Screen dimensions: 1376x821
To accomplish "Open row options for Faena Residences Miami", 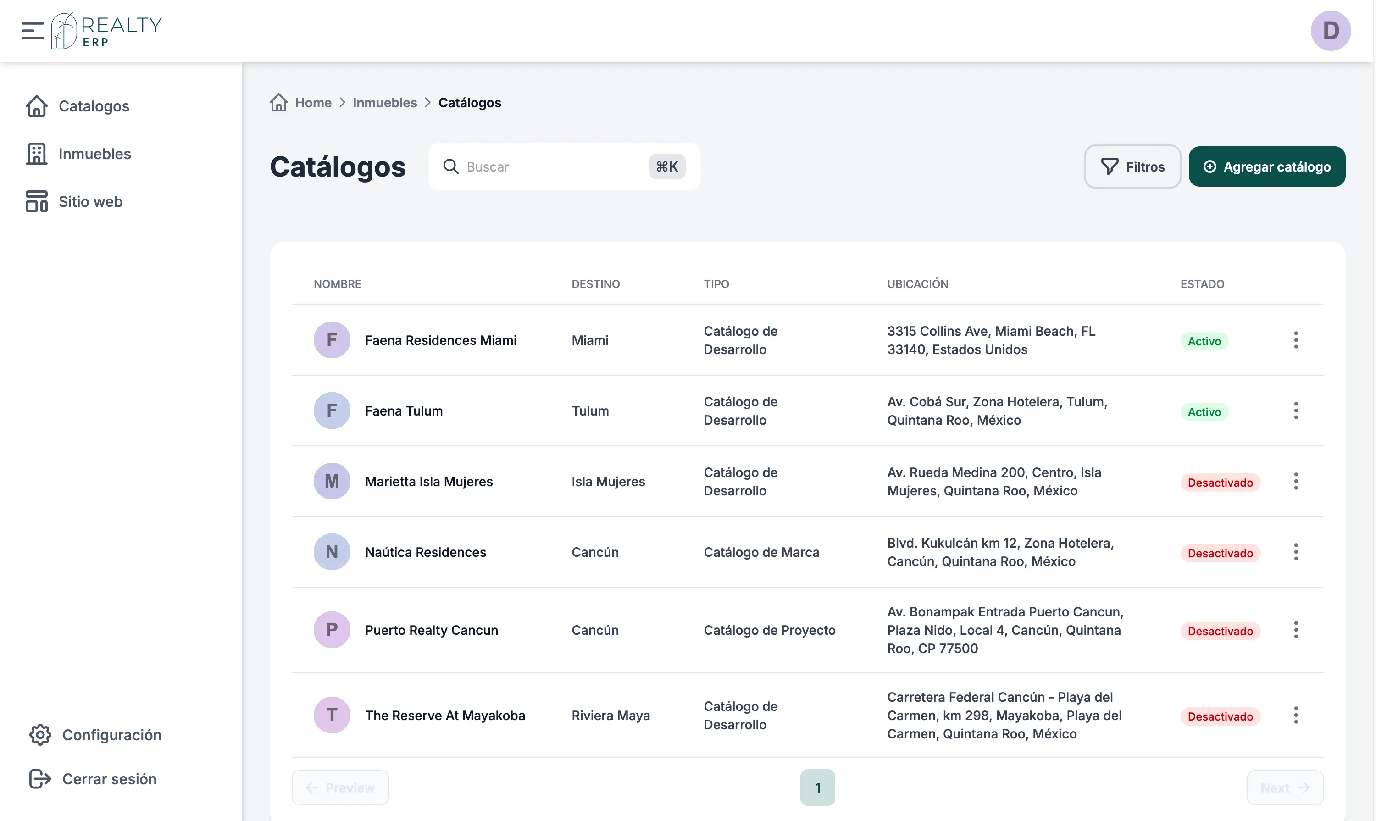I will [x=1295, y=340].
